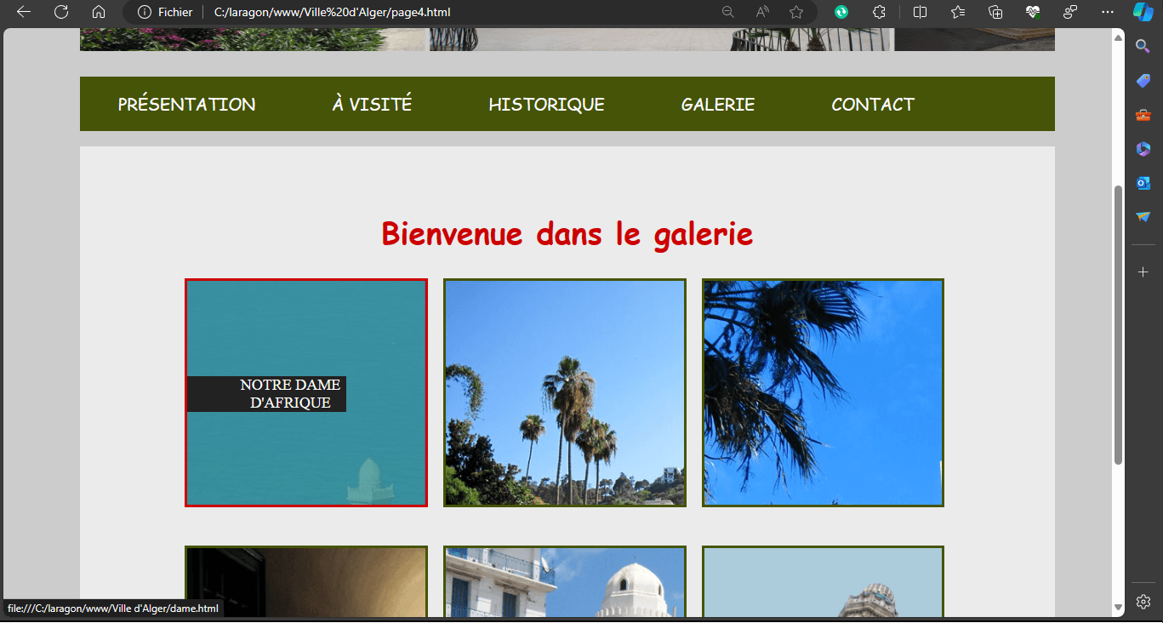Open the Drop paper plane sidebar app
This screenshot has width=1163, height=623.
click(1143, 217)
